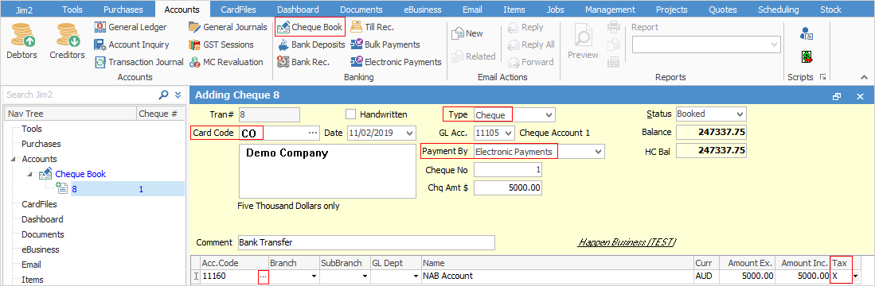Viewport: 875px width, 286px height.
Task: Open the Report selection dropdown
Action: tap(774, 44)
